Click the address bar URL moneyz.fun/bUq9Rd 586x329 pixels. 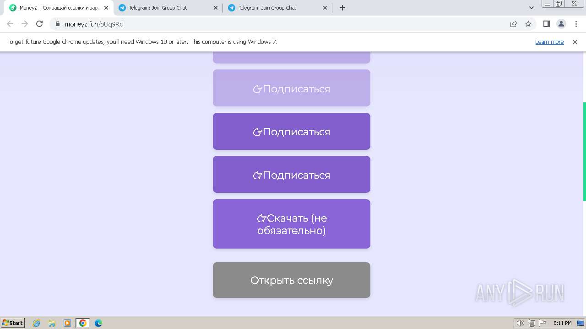pyautogui.click(x=94, y=24)
